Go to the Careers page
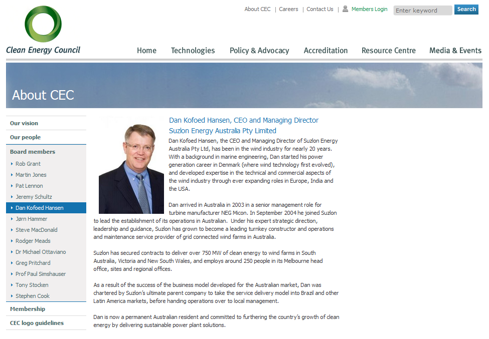The height and width of the screenshot is (339, 489). 288,10
